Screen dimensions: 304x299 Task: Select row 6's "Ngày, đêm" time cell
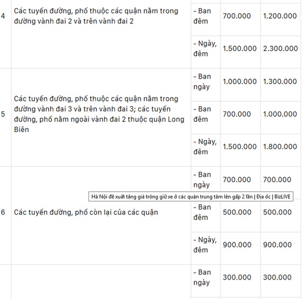[204, 245]
